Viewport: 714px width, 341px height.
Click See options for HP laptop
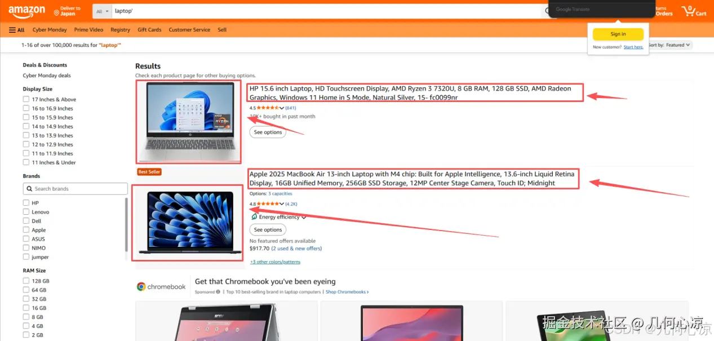(x=268, y=132)
